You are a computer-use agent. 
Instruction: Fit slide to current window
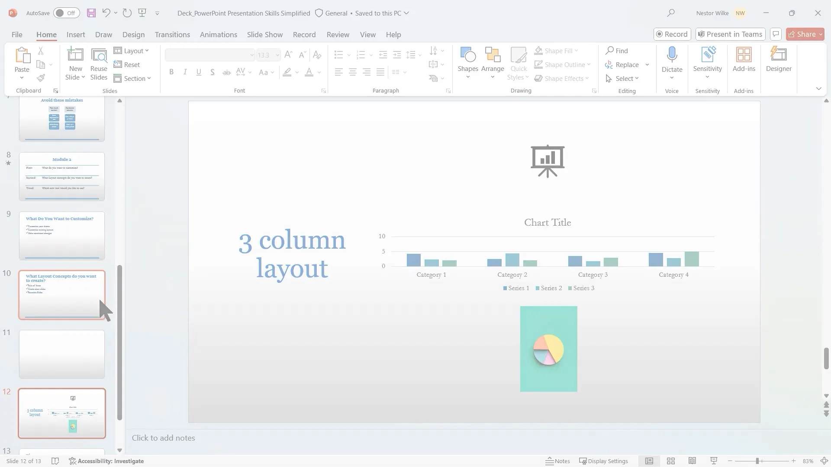pyautogui.click(x=824, y=461)
